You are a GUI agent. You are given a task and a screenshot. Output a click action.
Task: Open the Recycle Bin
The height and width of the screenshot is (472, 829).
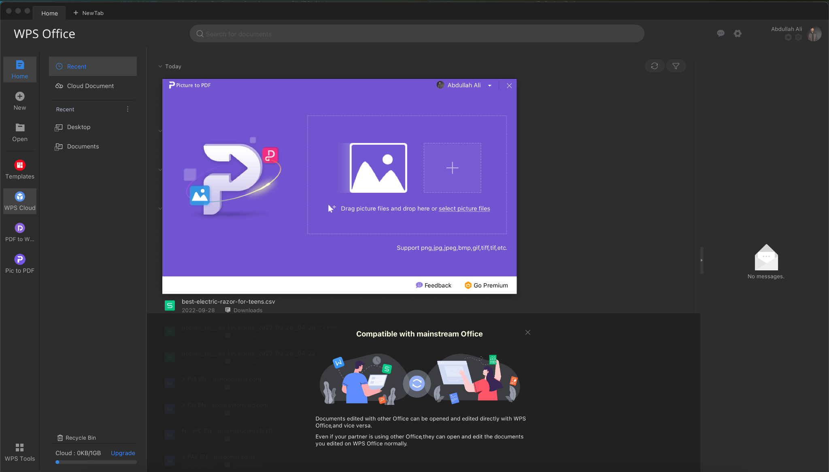tap(77, 438)
